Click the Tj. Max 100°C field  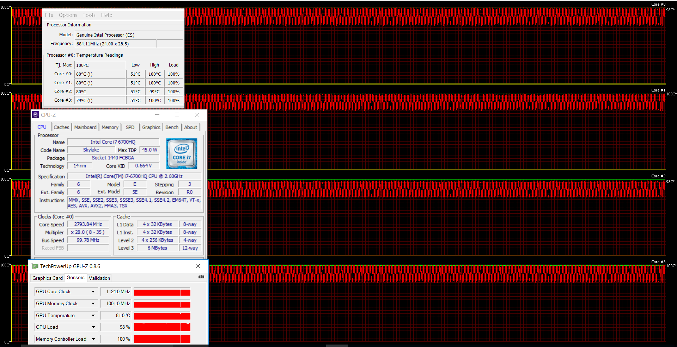100,65
